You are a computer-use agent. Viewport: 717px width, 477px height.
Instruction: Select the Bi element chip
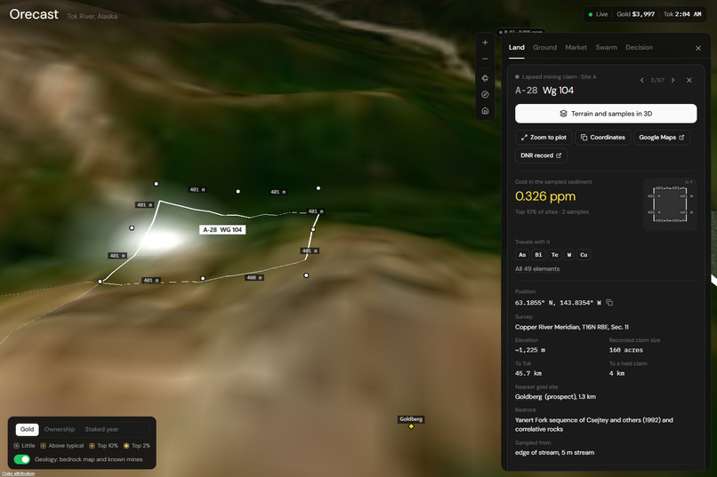539,255
